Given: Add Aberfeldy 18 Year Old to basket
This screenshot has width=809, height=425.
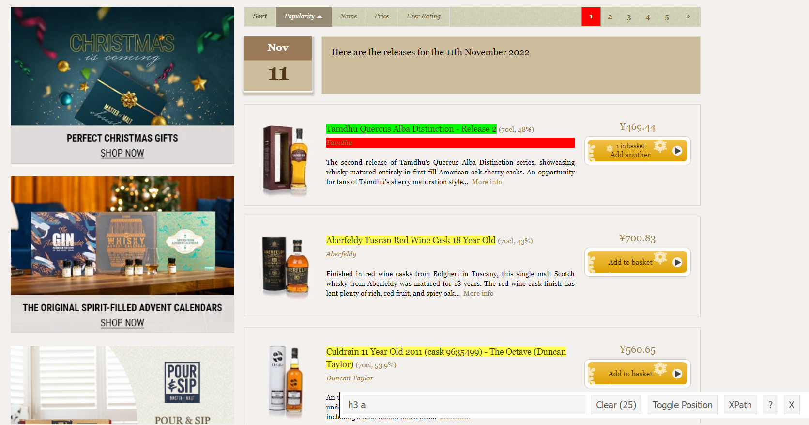Looking at the screenshot, I should pyautogui.click(x=637, y=262).
